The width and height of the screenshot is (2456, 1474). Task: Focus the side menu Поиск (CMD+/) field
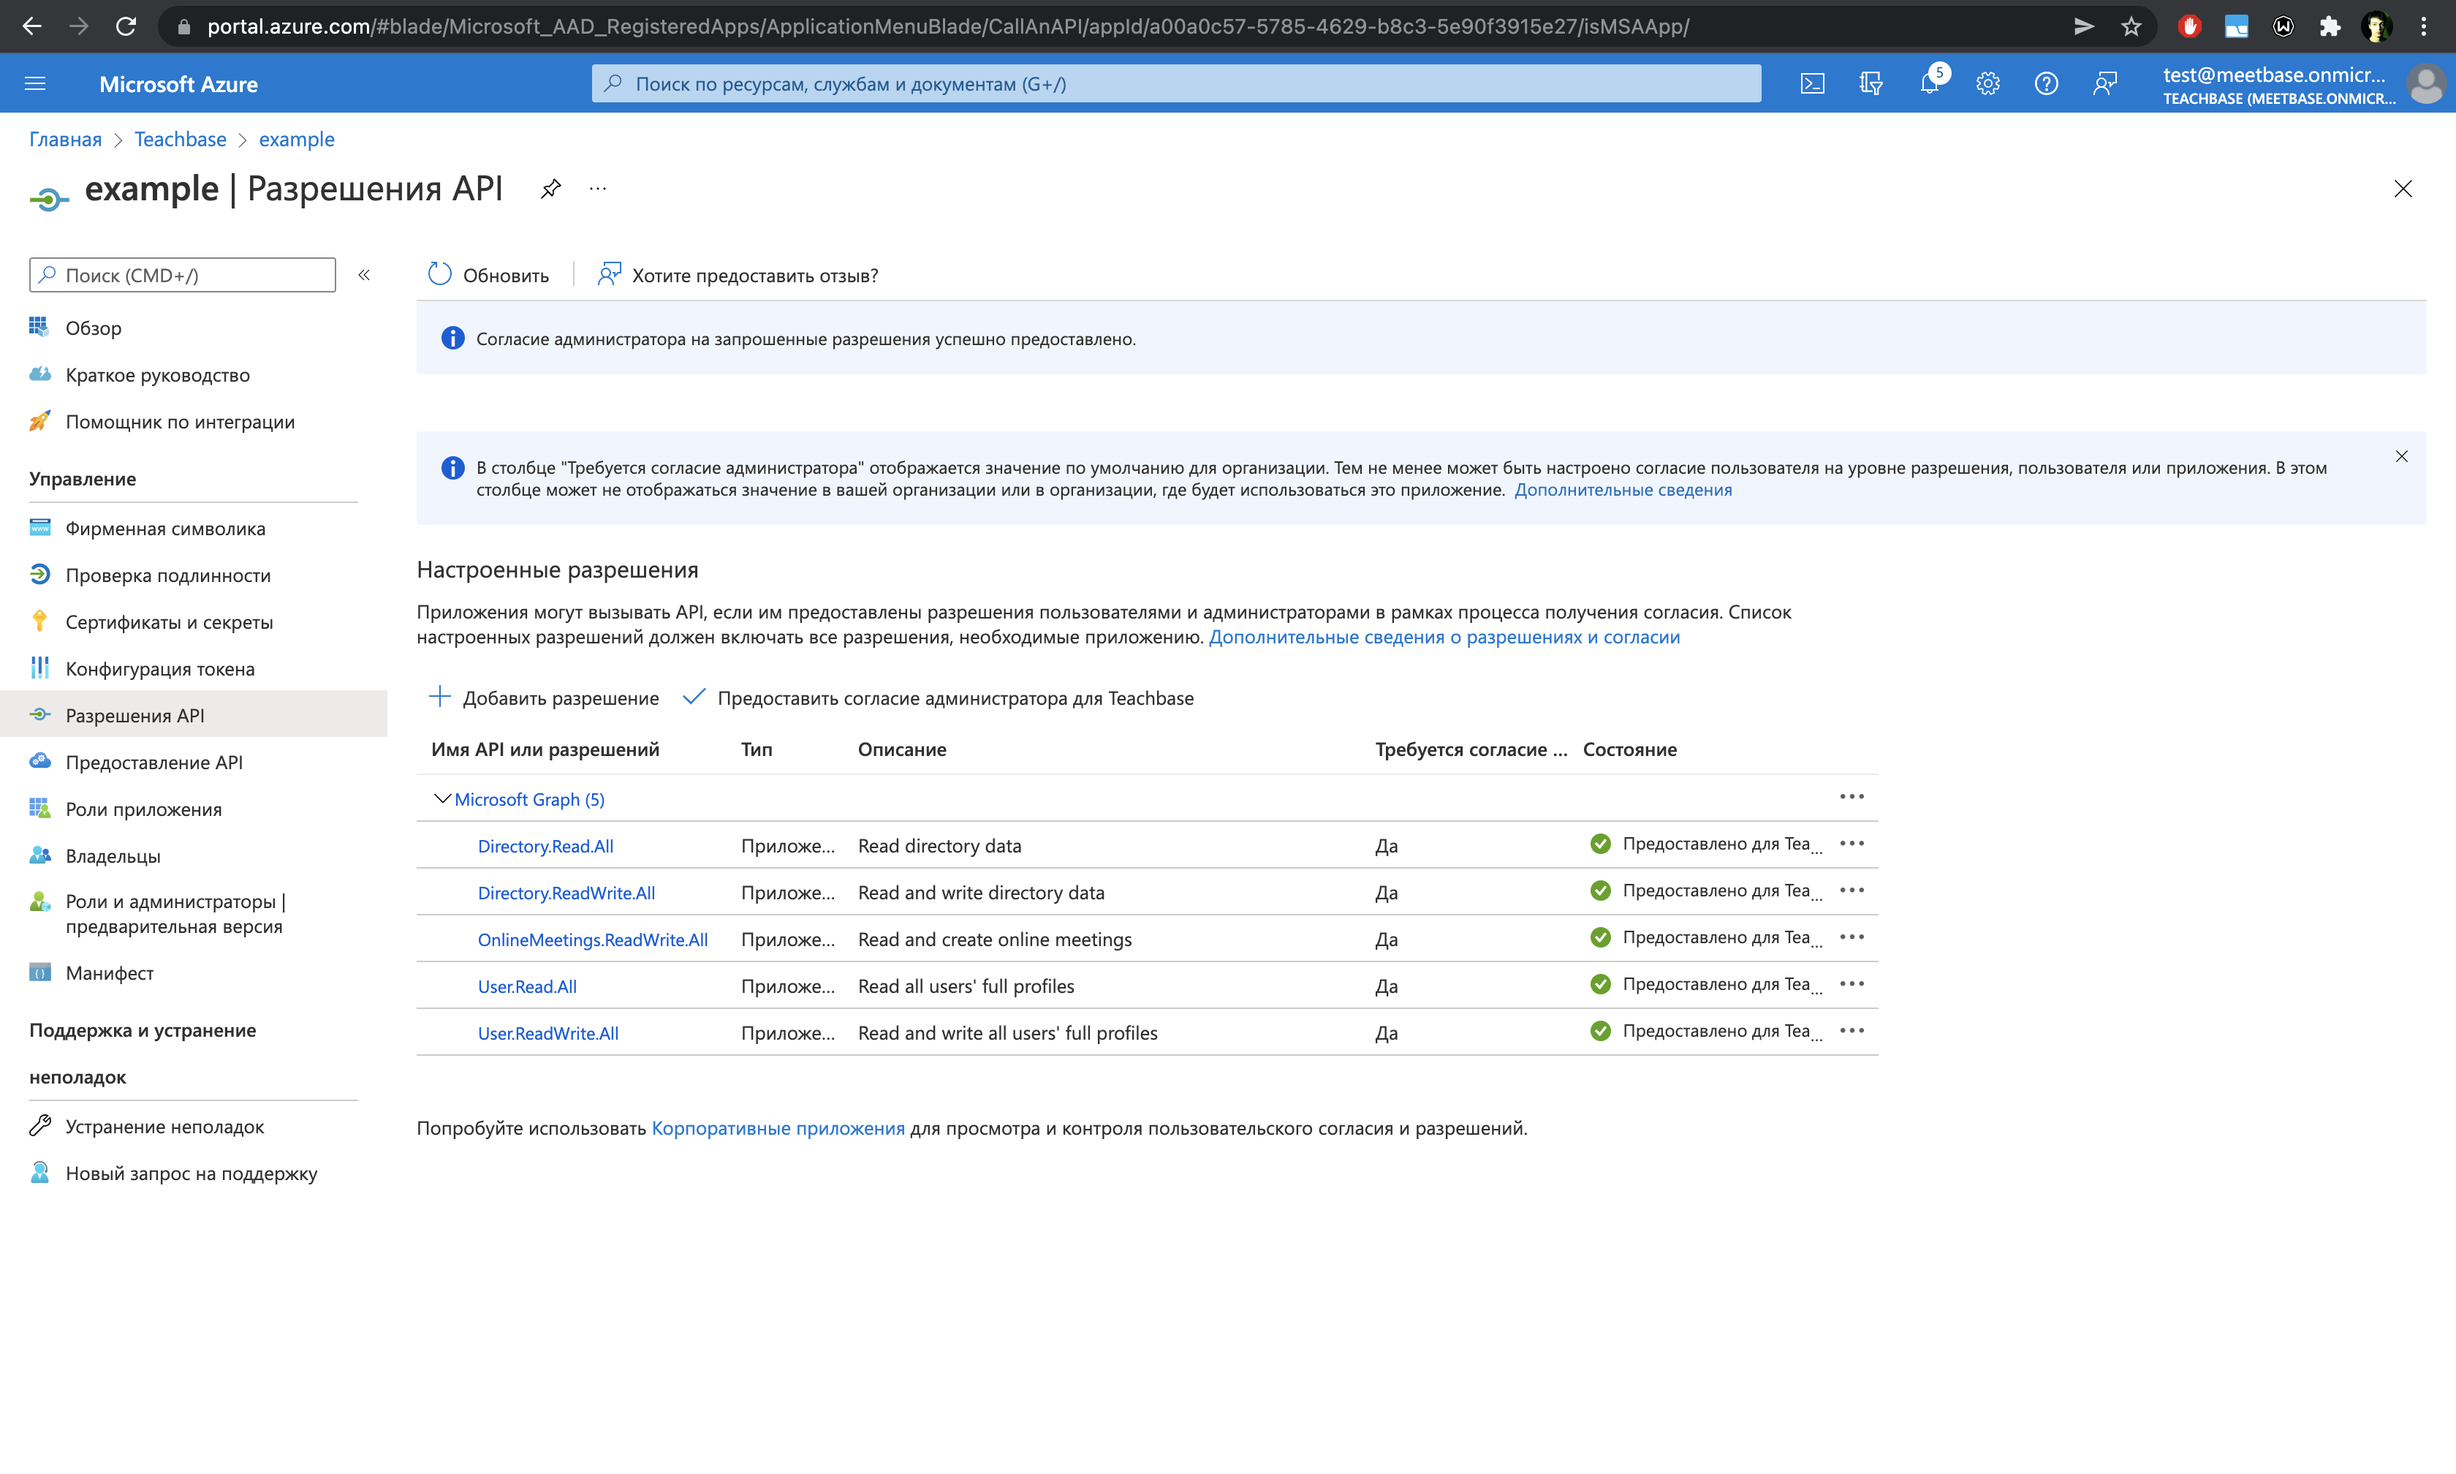[x=183, y=275]
